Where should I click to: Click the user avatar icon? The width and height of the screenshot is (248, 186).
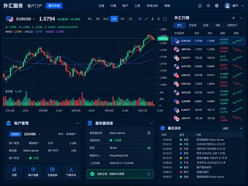(x=227, y=6)
